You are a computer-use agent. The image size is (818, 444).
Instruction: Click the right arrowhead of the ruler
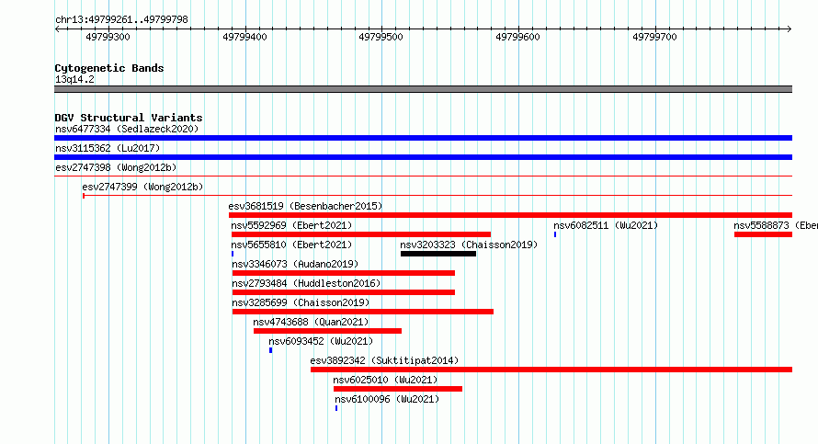(x=790, y=29)
